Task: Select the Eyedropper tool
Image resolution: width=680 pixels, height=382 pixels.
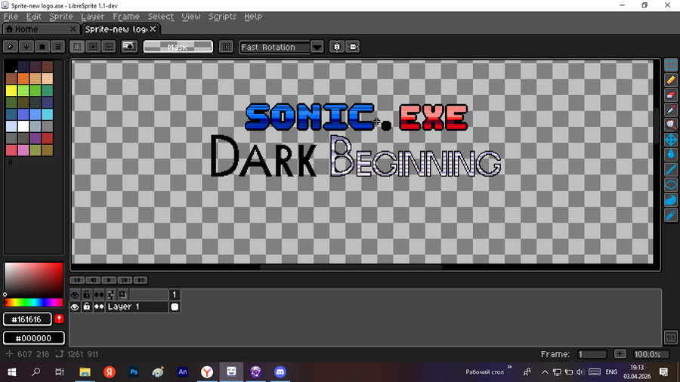Action: point(671,110)
